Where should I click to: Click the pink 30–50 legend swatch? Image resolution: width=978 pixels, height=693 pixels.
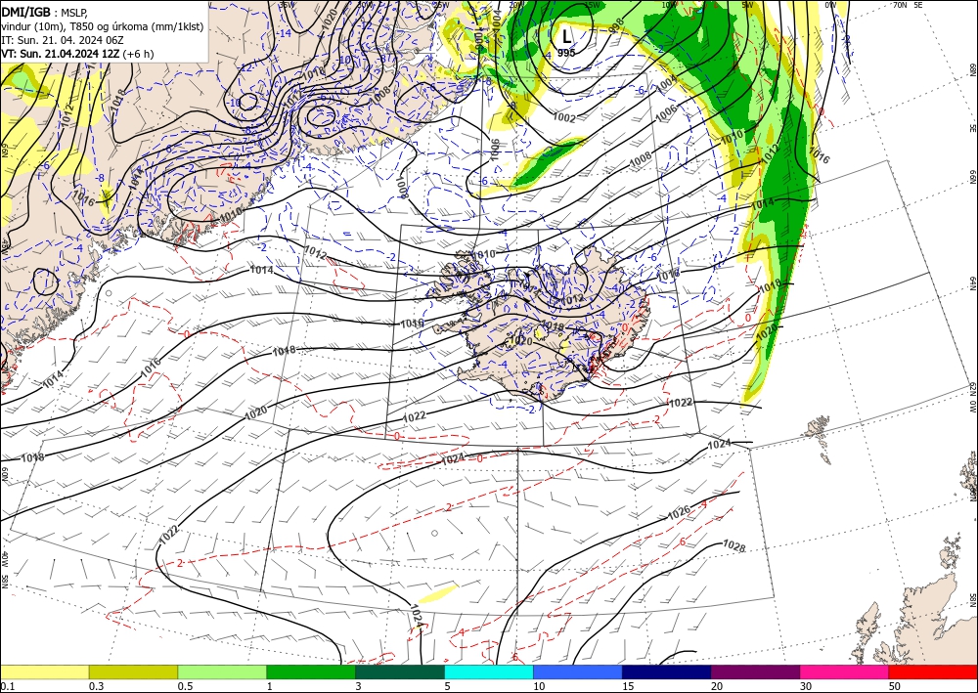[x=845, y=671]
